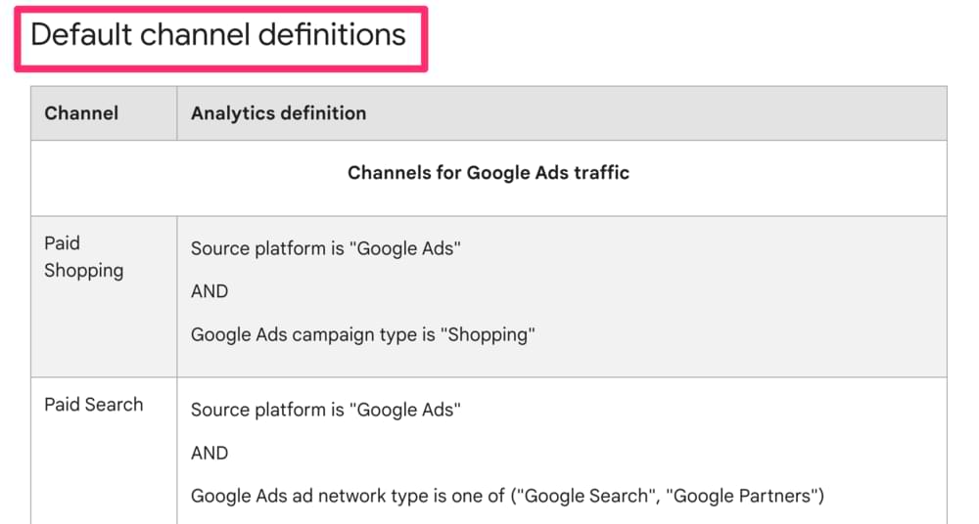
Task: Click the quoted "Shopping" campaign type value
Action: (x=488, y=335)
